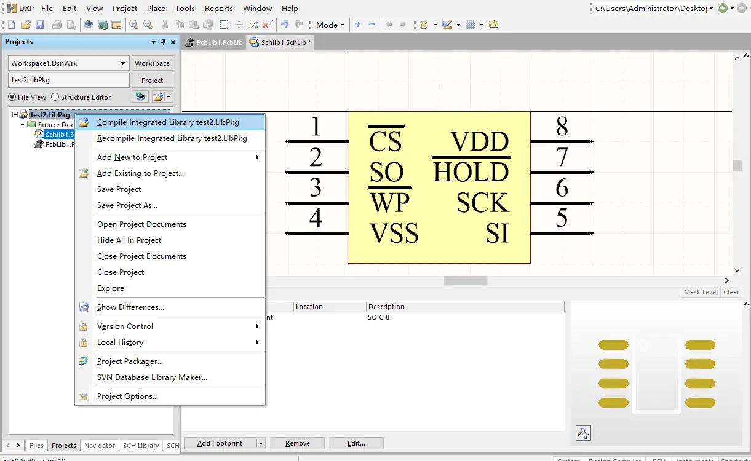Click the Print icon in the toolbar
This screenshot has width=751, height=461.
coord(57,25)
